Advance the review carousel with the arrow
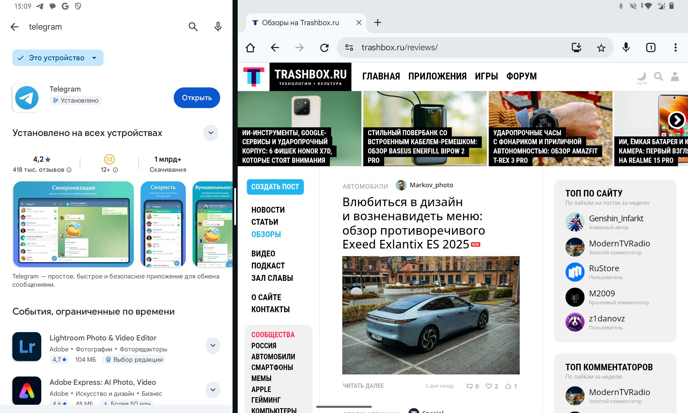 [x=677, y=120]
